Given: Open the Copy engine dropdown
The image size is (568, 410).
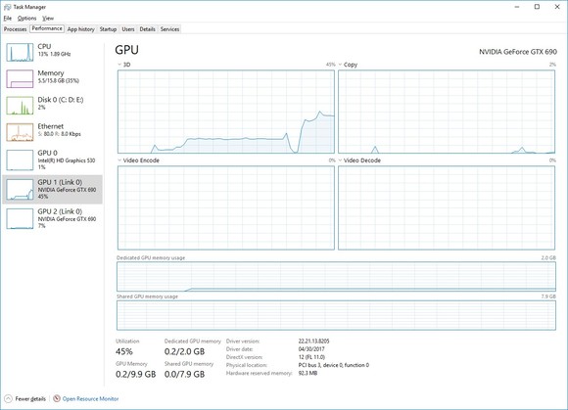Looking at the screenshot, I should click(340, 65).
